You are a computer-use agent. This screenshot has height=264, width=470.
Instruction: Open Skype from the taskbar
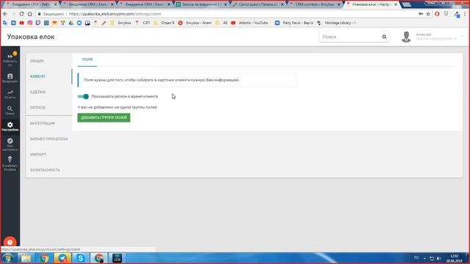[x=80, y=258]
